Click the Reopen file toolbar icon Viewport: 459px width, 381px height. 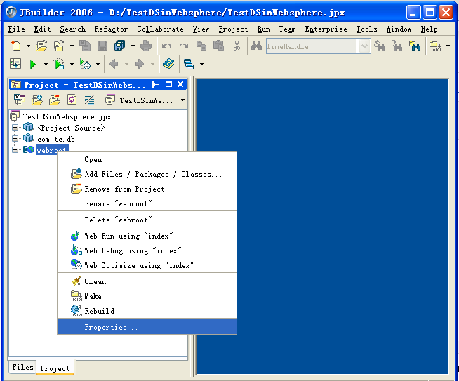coord(59,46)
